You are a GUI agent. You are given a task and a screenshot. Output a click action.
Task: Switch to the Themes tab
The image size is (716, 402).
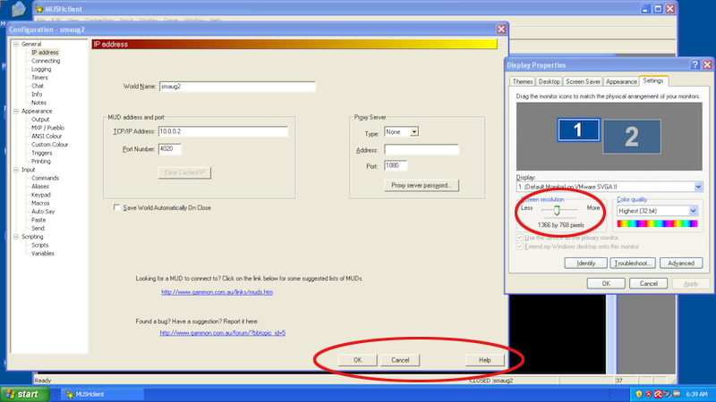523,81
